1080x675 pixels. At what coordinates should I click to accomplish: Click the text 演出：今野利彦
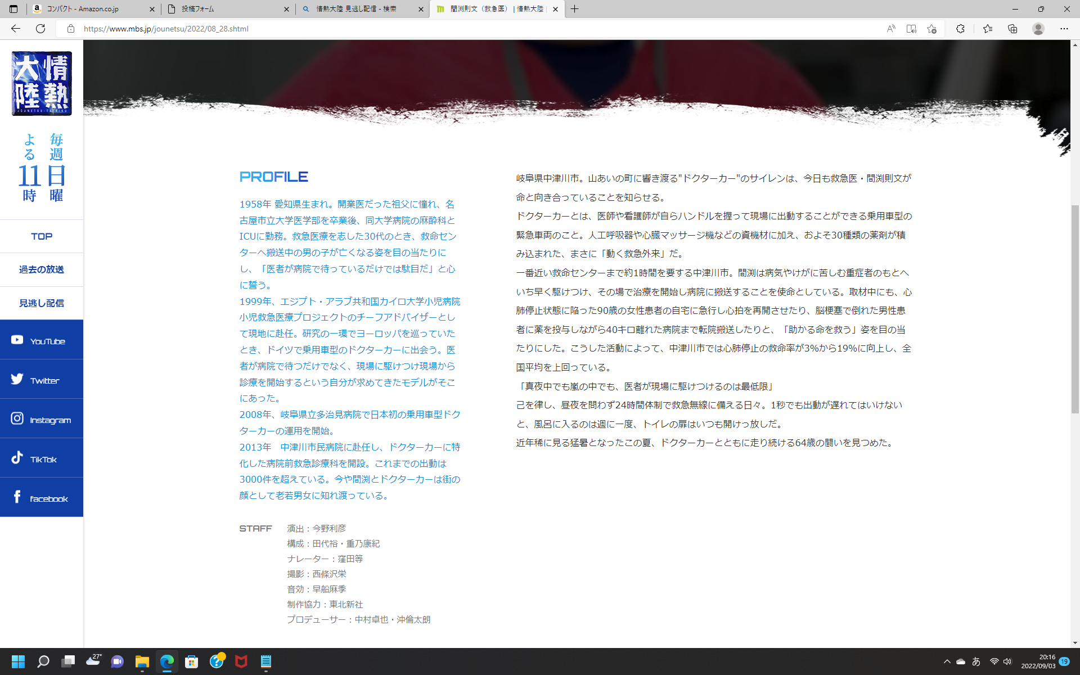[317, 529]
